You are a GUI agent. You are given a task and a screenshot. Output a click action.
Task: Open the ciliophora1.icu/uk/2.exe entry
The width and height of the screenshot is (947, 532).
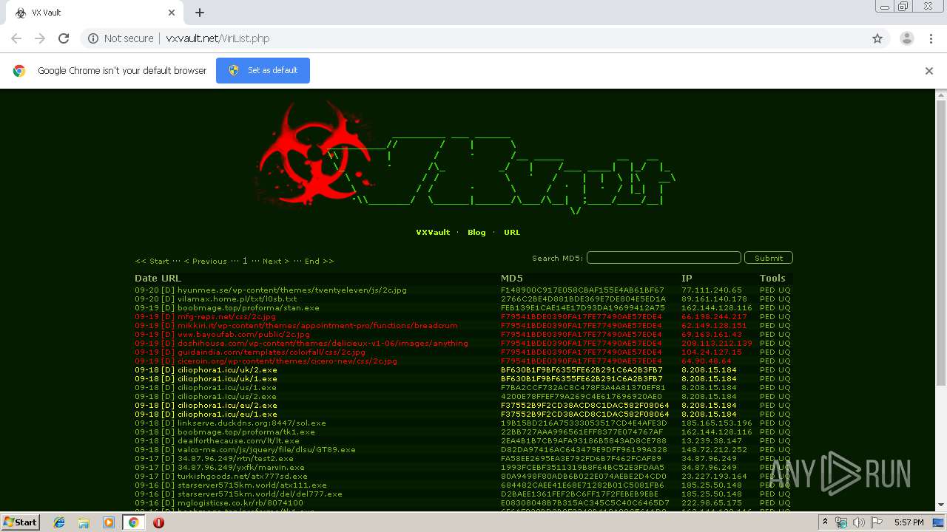227,370
